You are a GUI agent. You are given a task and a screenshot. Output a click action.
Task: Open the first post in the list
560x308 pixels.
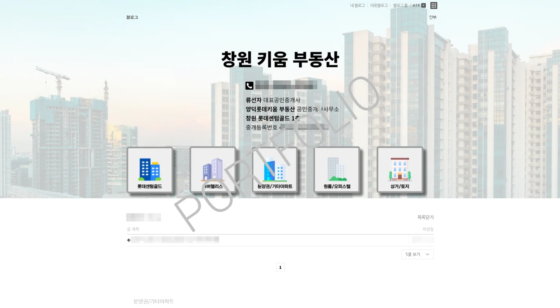tap(175, 240)
